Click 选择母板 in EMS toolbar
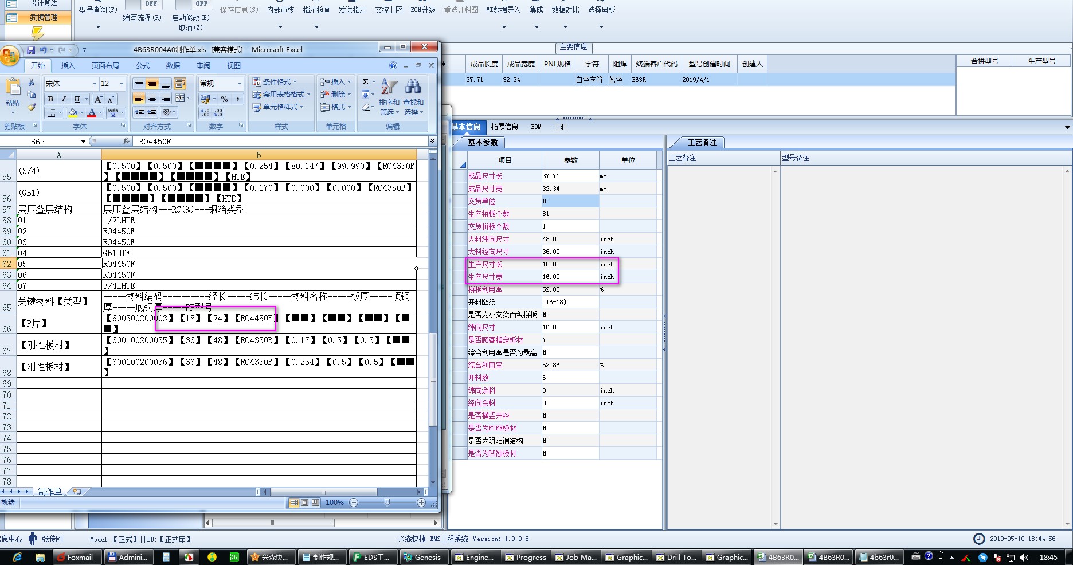The image size is (1073, 565). [x=601, y=10]
